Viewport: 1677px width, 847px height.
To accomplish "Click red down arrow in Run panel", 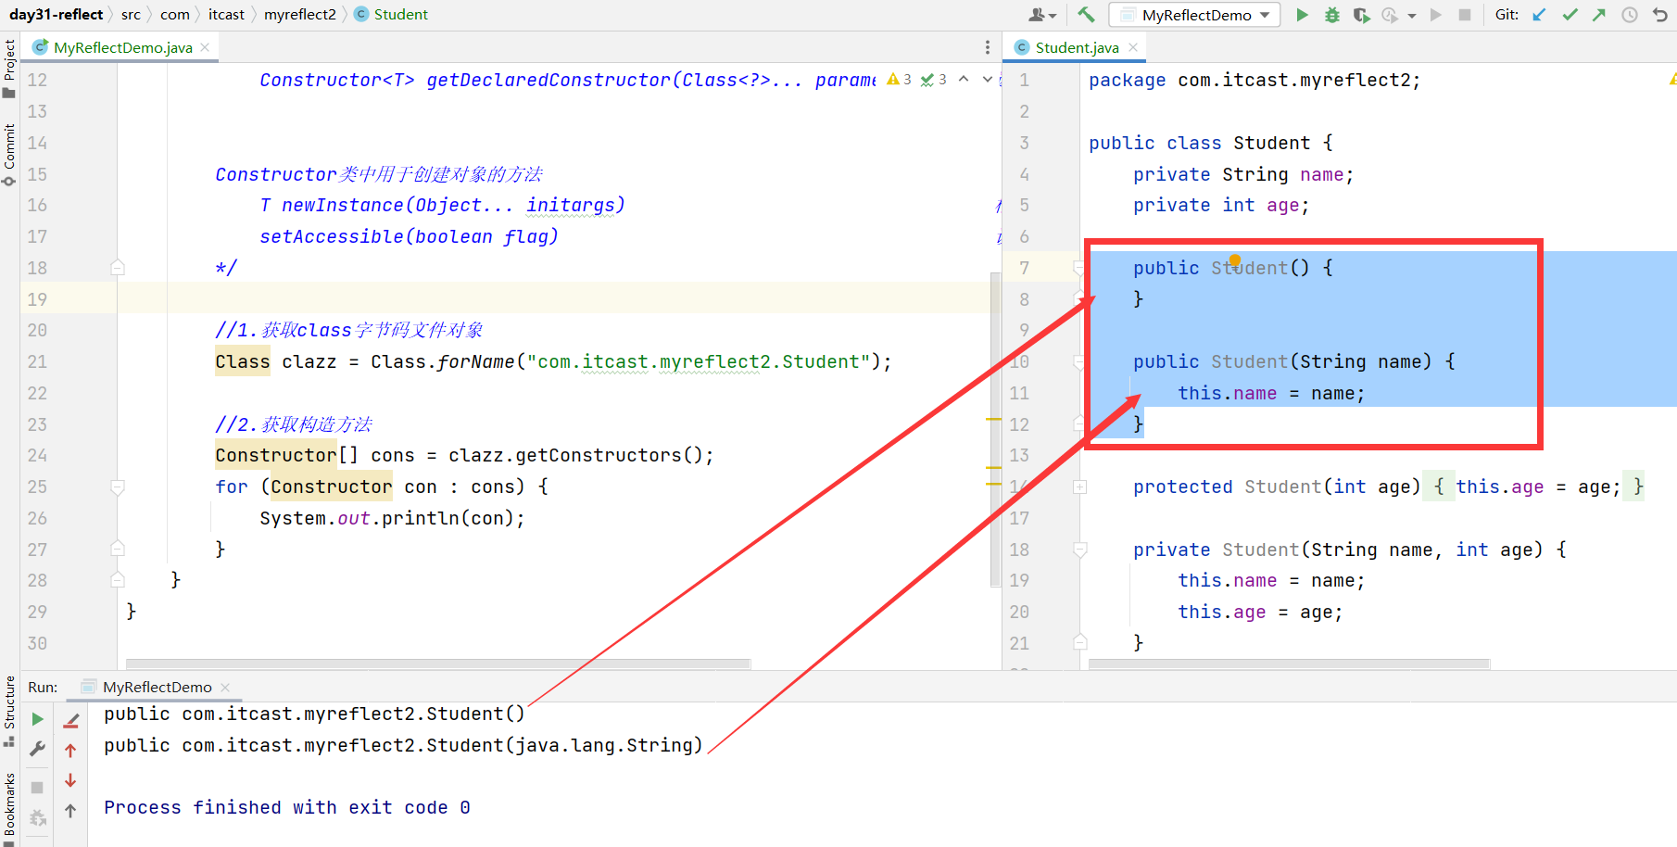I will [x=70, y=780].
